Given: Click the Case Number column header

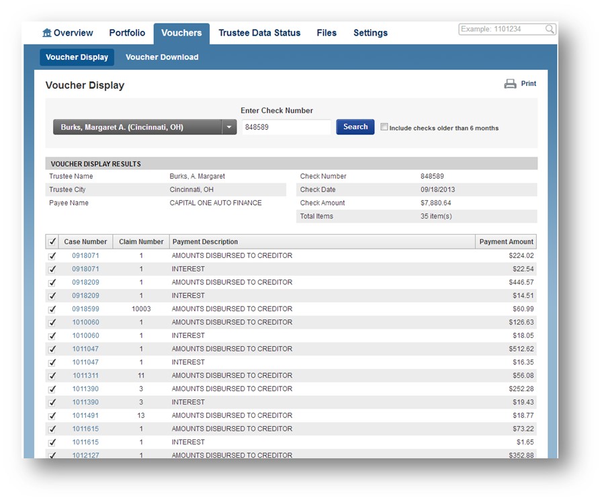Looking at the screenshot, I should (x=85, y=242).
